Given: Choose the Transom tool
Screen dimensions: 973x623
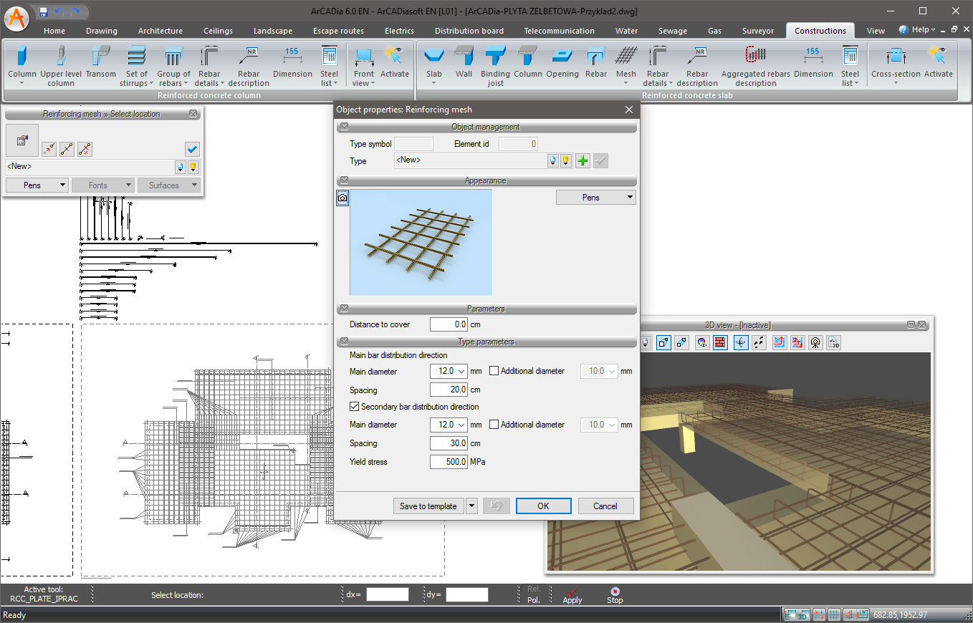Looking at the screenshot, I should [x=100, y=62].
